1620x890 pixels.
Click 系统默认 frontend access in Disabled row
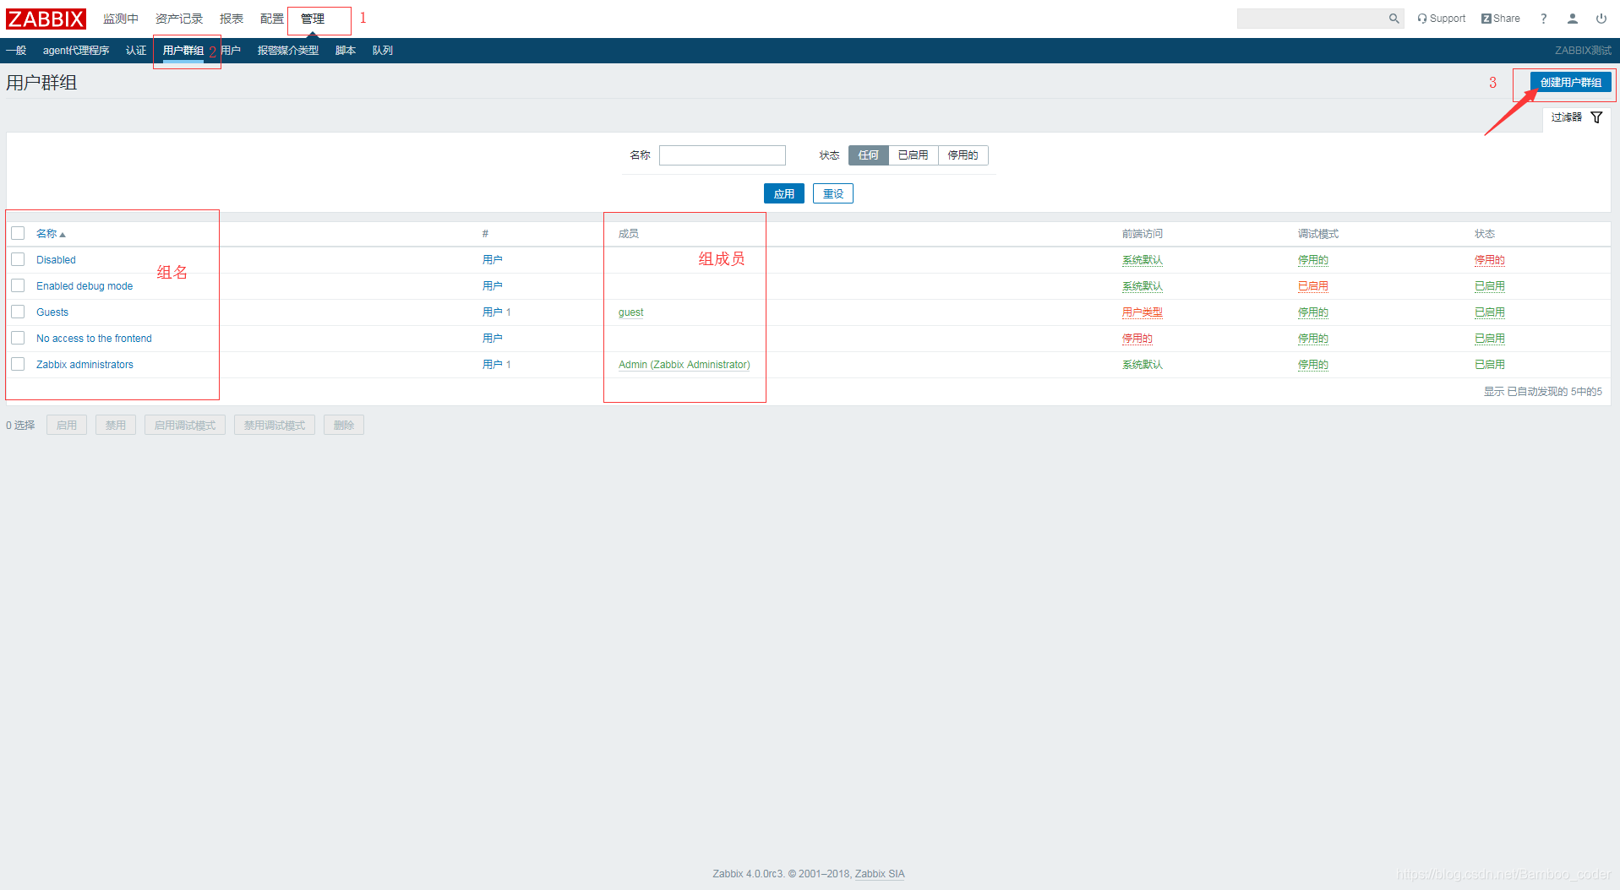pyautogui.click(x=1143, y=260)
